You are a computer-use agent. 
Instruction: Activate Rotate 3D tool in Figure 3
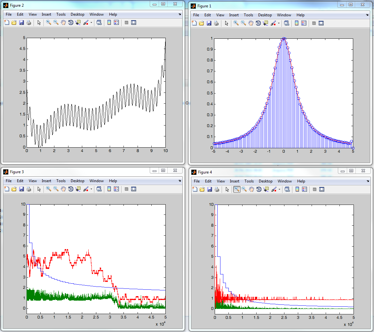pos(71,189)
